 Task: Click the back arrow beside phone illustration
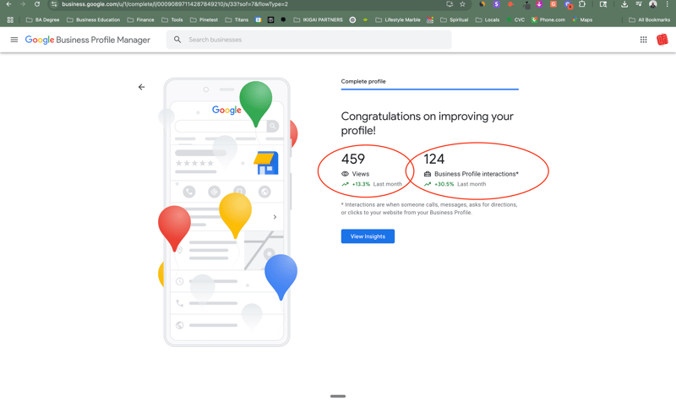click(141, 87)
